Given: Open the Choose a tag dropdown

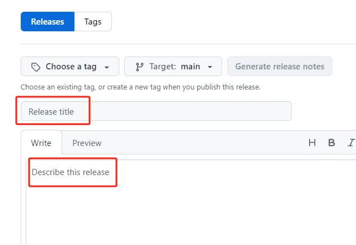Looking at the screenshot, I should point(70,67).
